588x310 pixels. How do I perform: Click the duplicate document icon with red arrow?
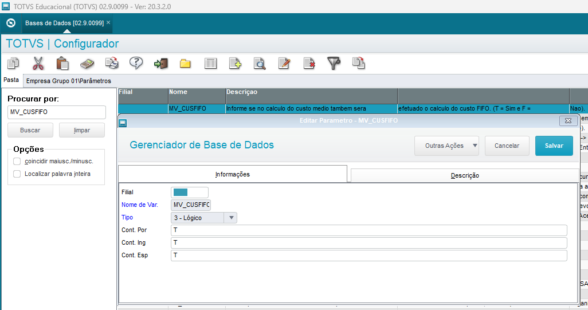point(359,63)
